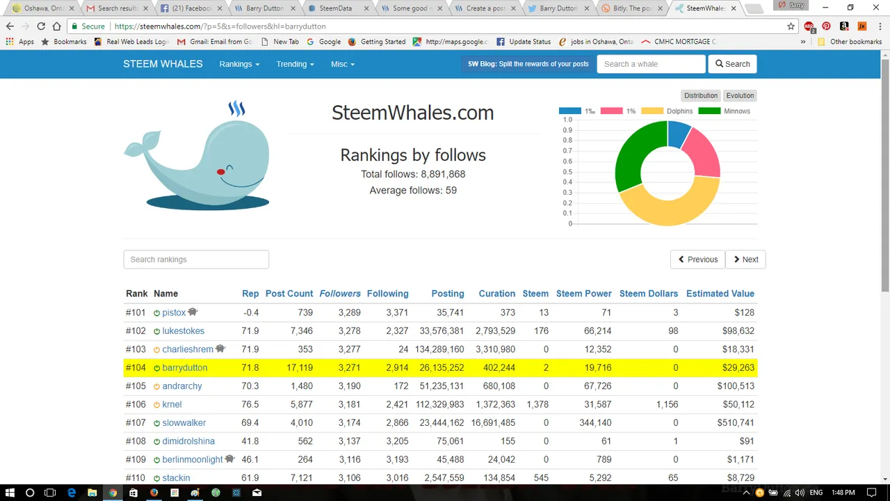The height and width of the screenshot is (501, 890).
Task: Click the browser back arrow
Action: tap(10, 26)
